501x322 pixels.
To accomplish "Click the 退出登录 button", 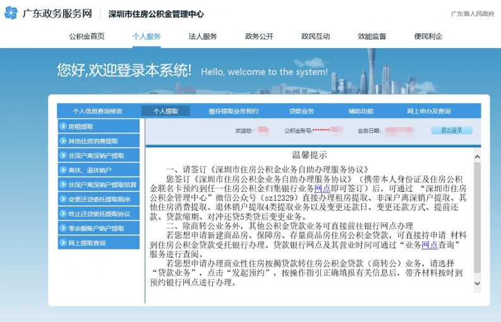I will (452, 130).
